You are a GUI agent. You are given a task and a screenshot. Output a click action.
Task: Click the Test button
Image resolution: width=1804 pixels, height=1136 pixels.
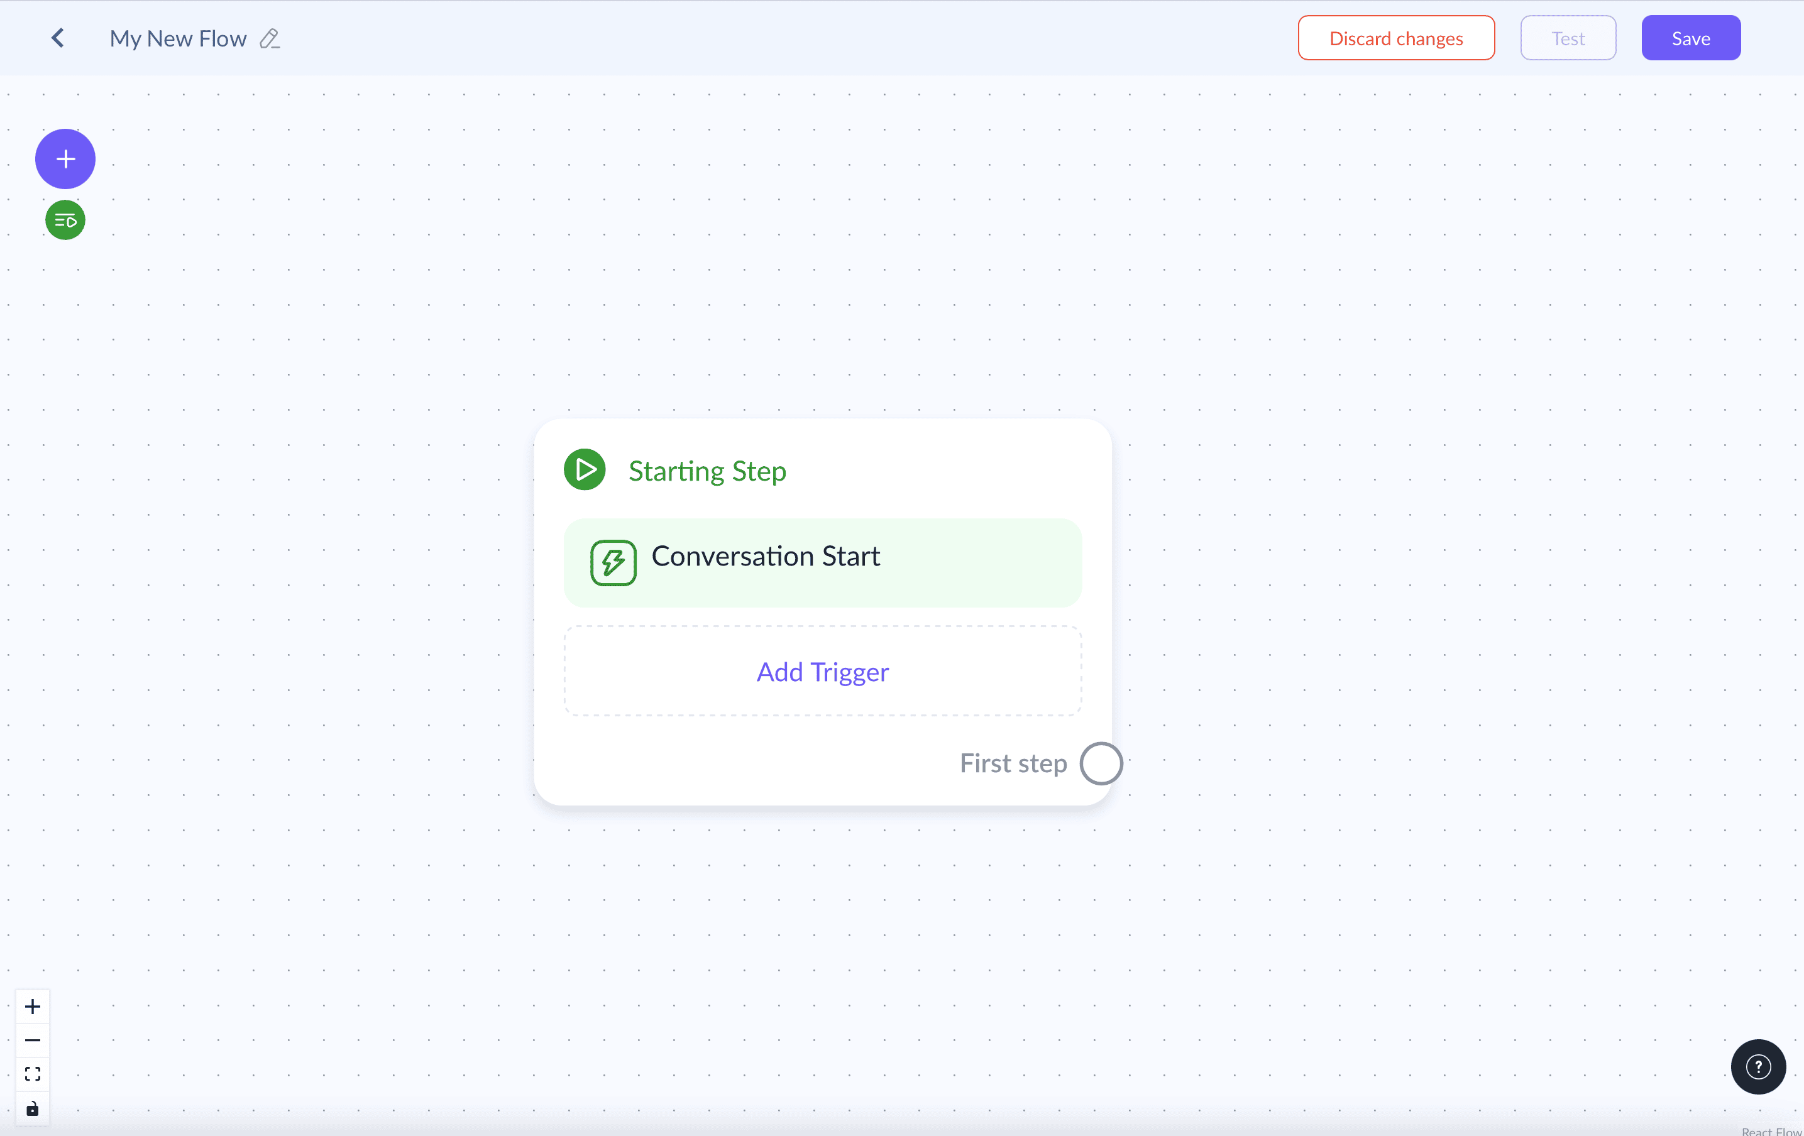tap(1568, 38)
